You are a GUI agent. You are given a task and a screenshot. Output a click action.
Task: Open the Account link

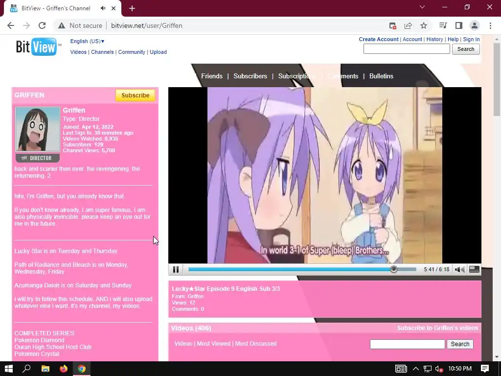(x=412, y=39)
